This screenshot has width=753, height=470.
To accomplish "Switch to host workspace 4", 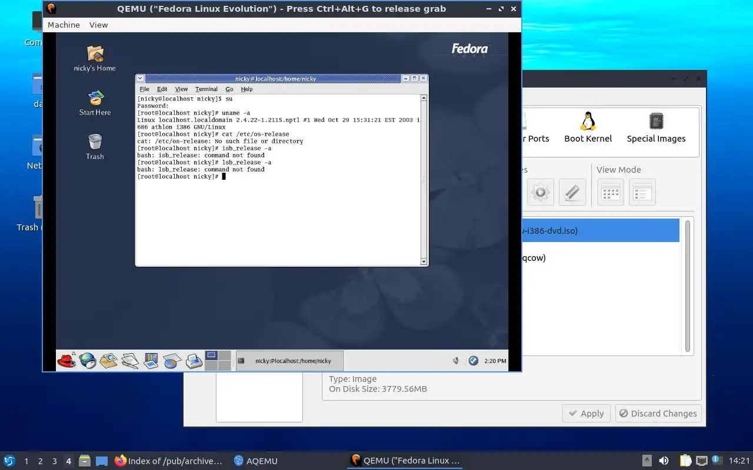I will [x=68, y=461].
